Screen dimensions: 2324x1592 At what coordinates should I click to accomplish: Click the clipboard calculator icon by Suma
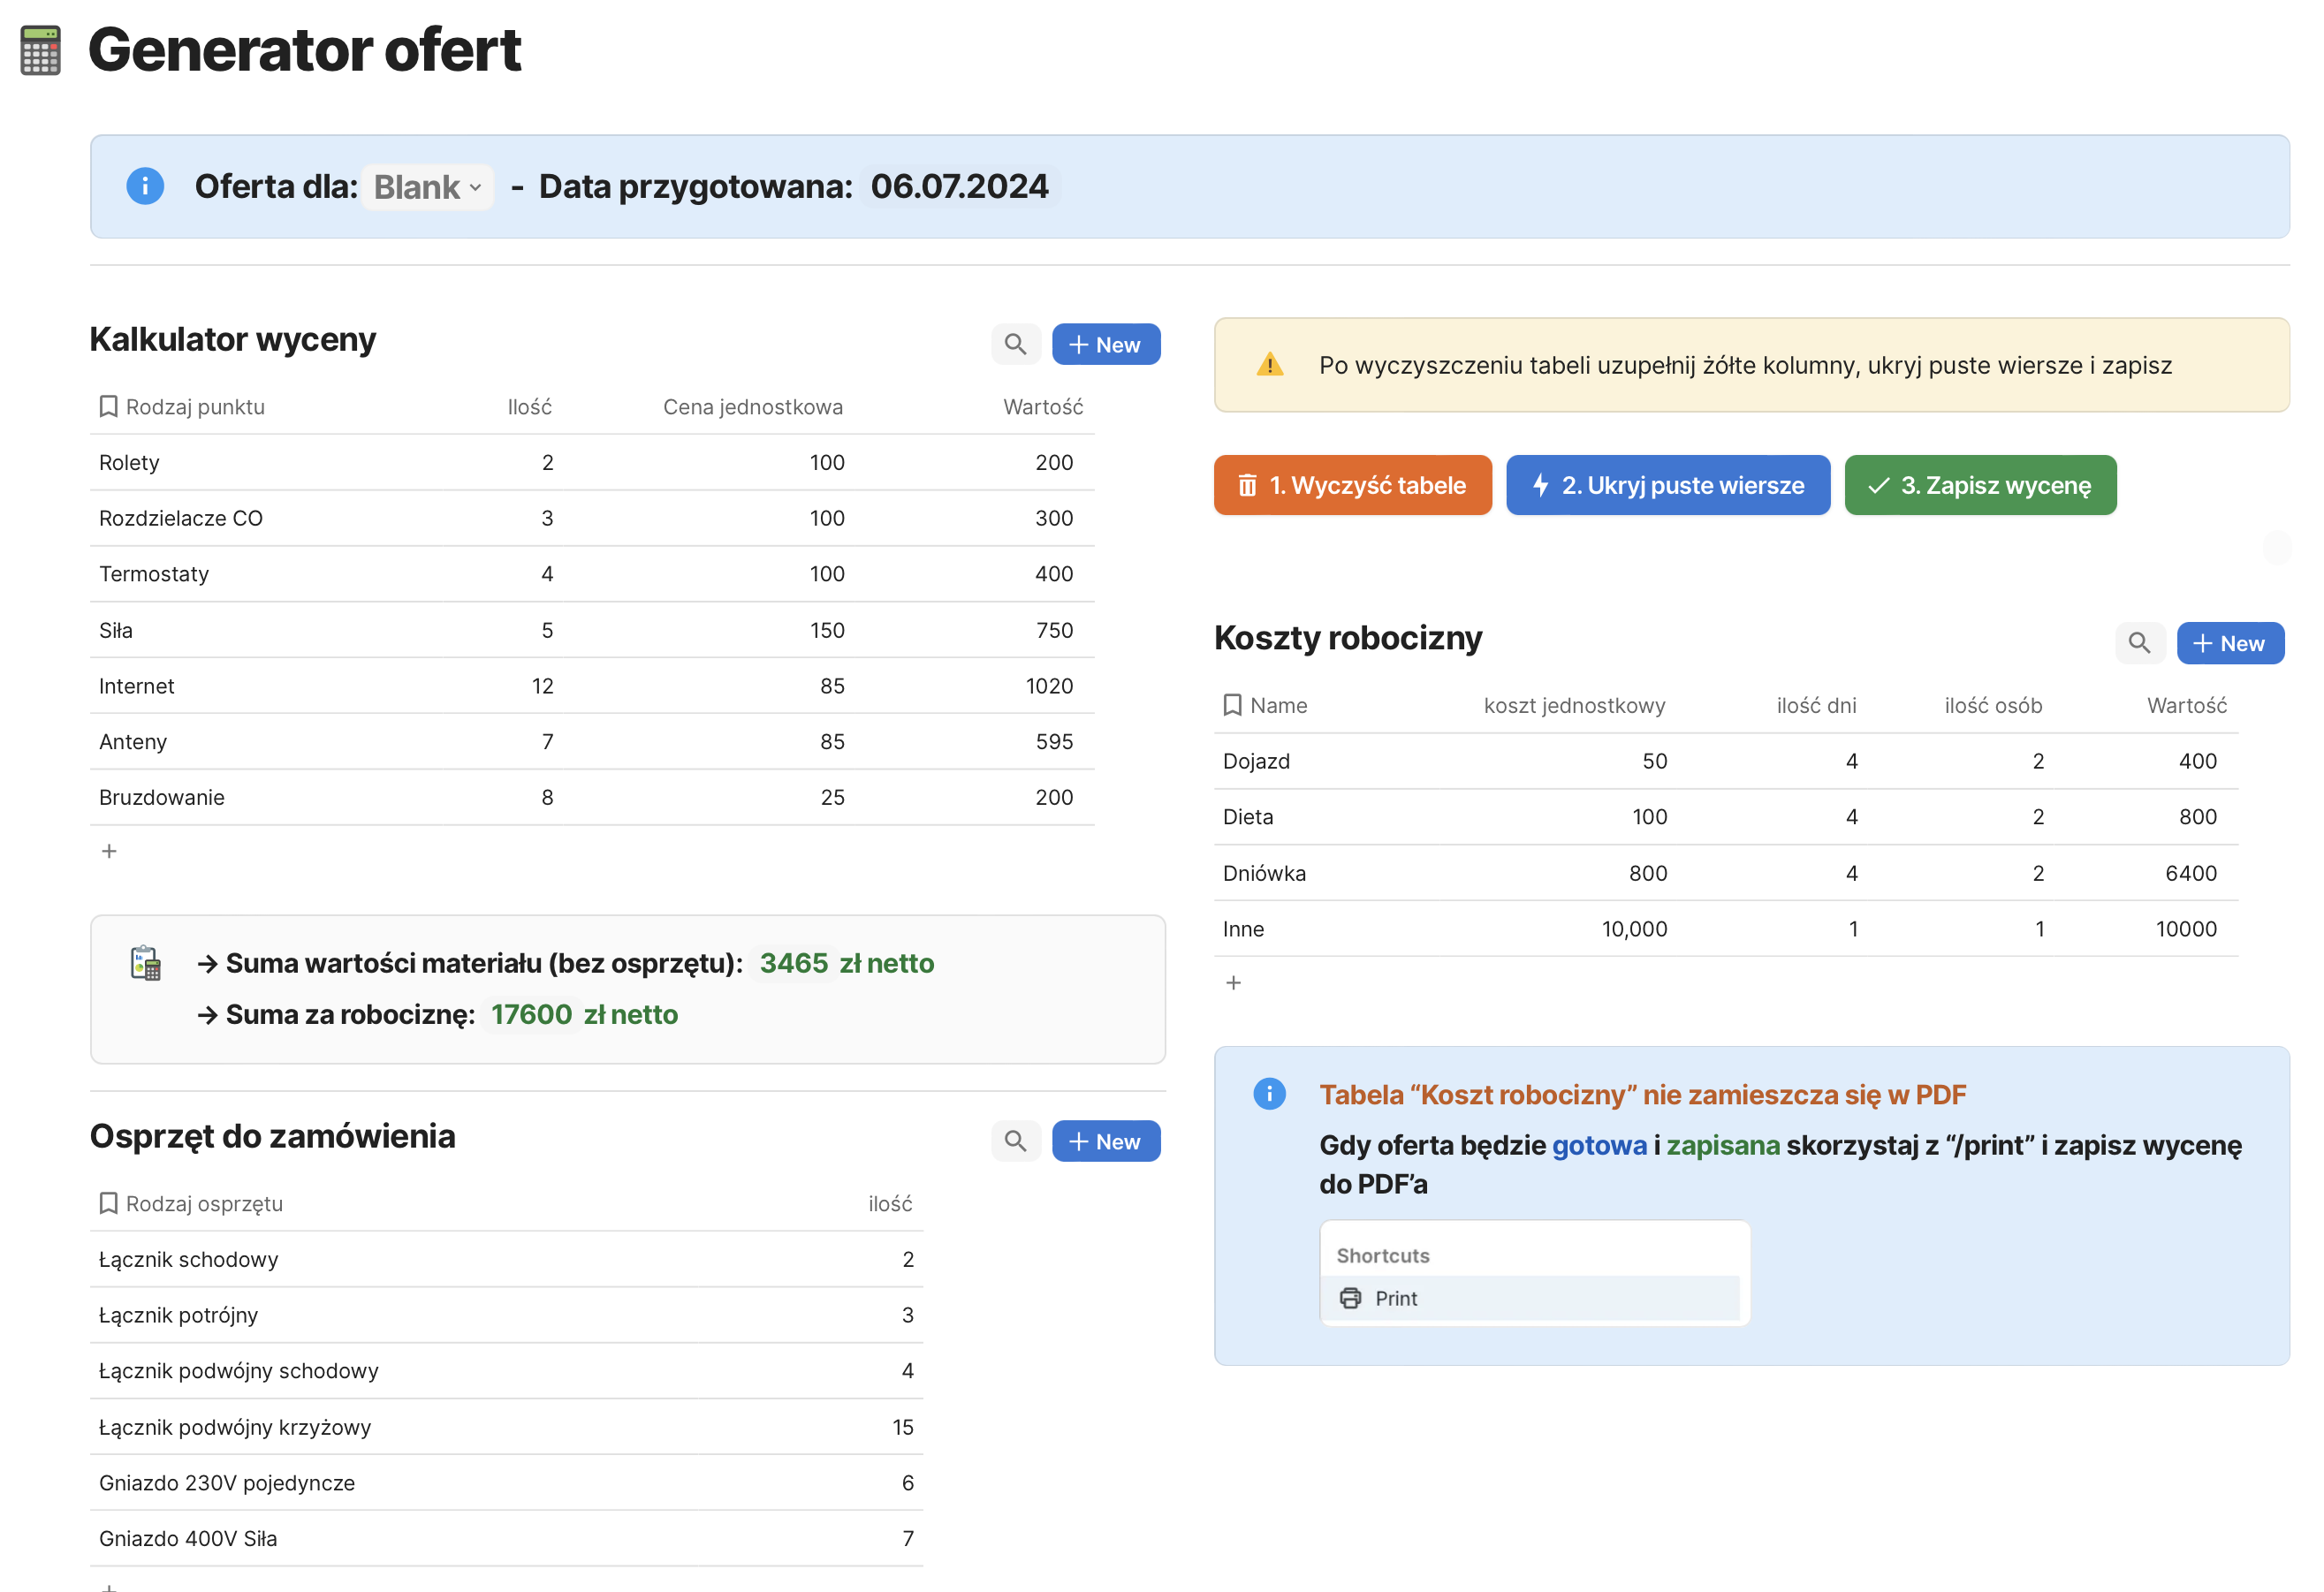point(146,963)
